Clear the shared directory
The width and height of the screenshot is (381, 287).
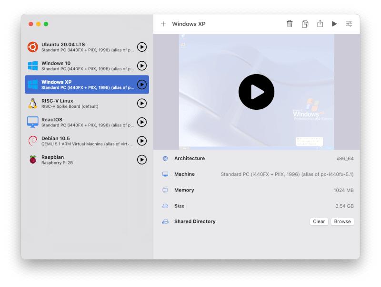(319, 221)
